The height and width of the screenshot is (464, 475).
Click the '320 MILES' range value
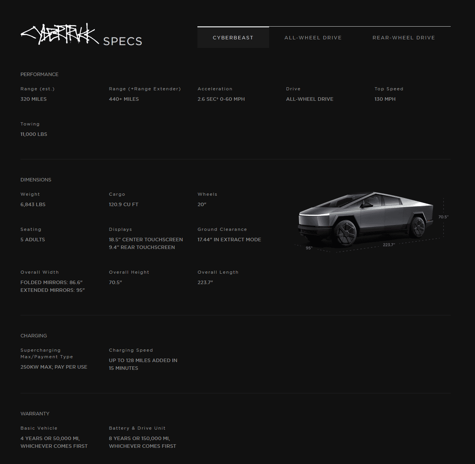click(34, 99)
